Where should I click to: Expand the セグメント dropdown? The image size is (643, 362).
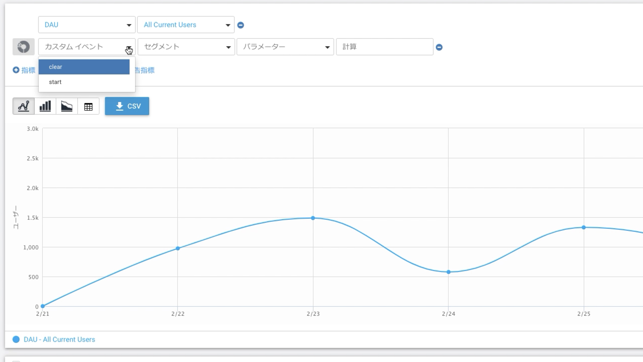point(186,47)
